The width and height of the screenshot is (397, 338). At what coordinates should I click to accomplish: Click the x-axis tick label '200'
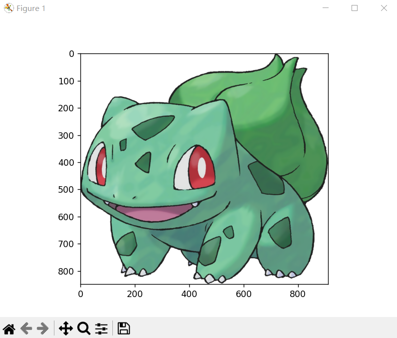tap(135, 294)
